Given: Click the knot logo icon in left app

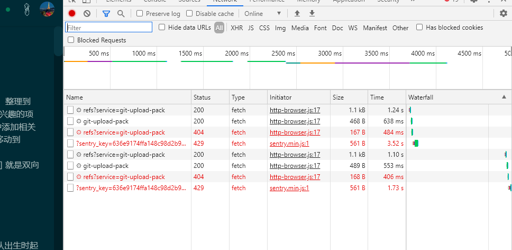Looking at the screenshot, I should [x=28, y=10].
